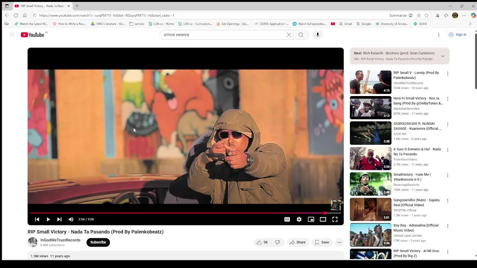Add this page to favorites star
Image resolution: width=477 pixels, height=268 pixels.
[x=427, y=15]
